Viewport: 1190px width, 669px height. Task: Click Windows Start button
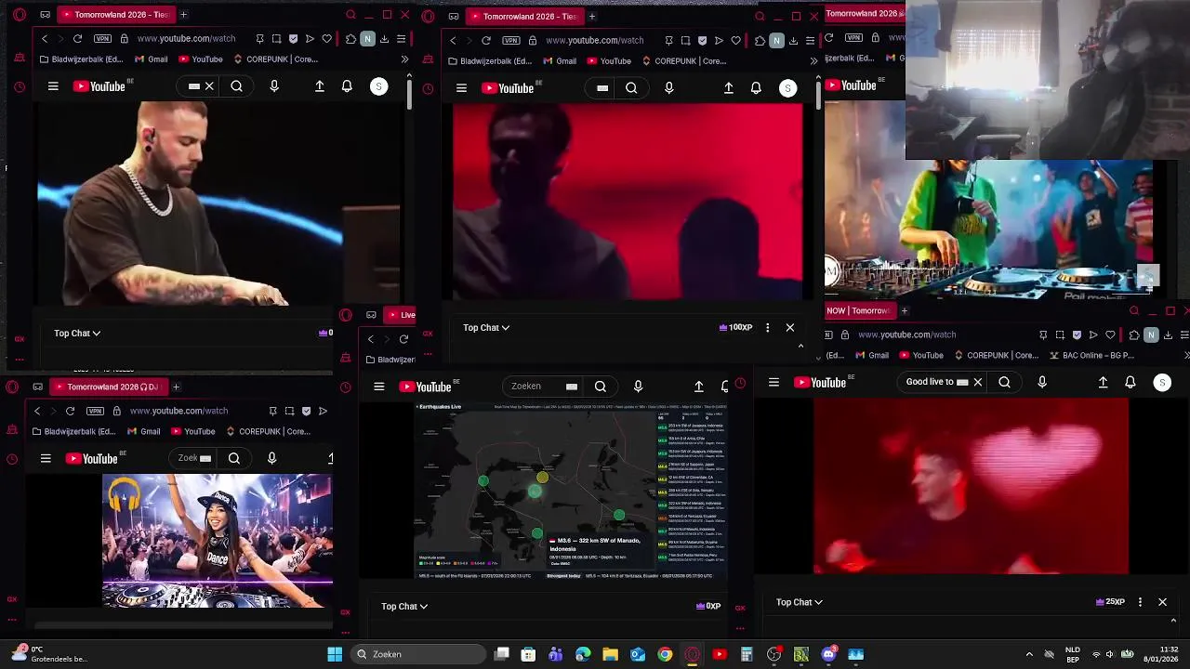click(335, 654)
